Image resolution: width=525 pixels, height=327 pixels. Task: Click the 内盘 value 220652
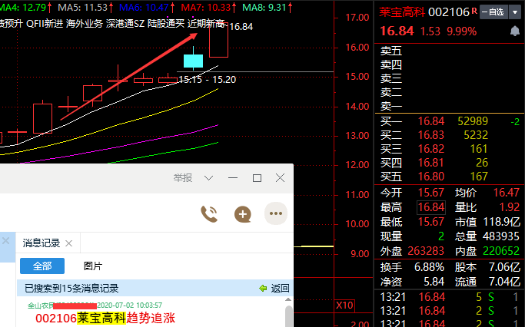coord(501,251)
